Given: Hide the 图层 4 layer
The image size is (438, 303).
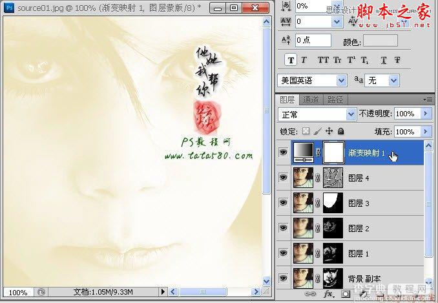Looking at the screenshot, I should coord(283,177).
